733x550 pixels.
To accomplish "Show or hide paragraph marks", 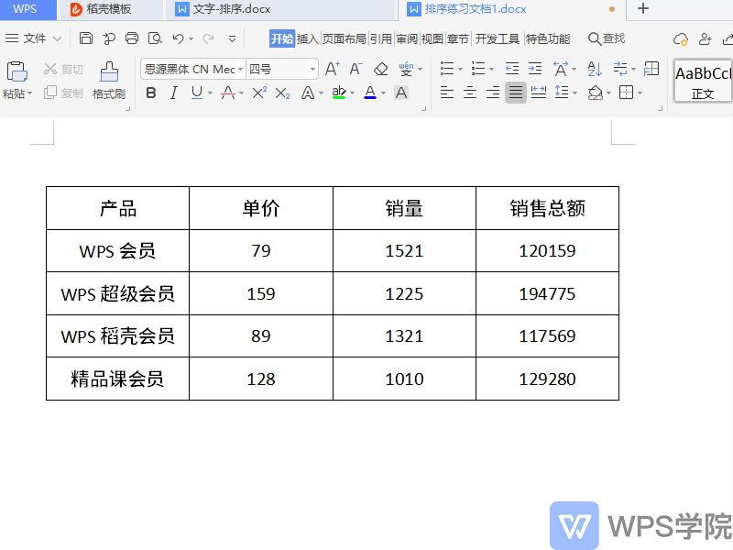I will coord(620,70).
